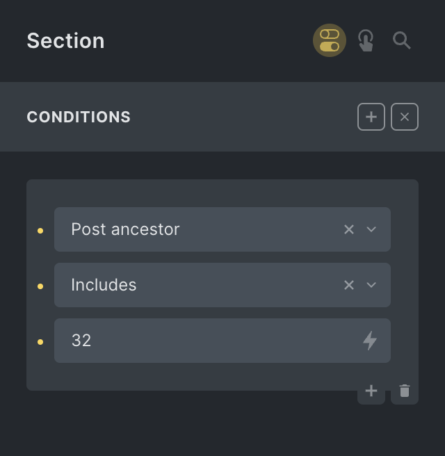This screenshot has width=445, height=456.
Task: Click yellow dot beside the 32 field
Action: (x=40, y=341)
